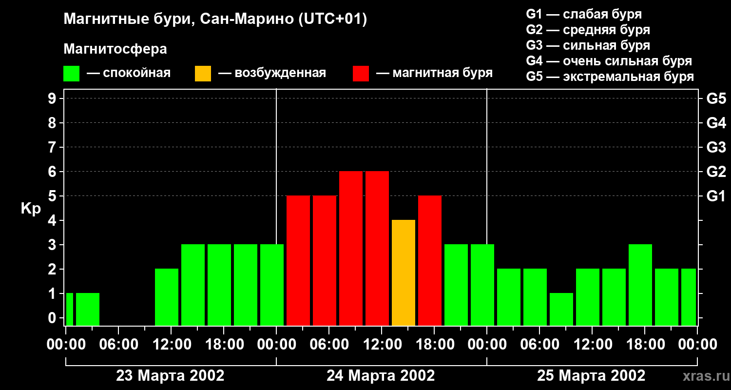Click the green 'спокойная' legend swatch
Screen dimensions: 731x390
(71, 74)
